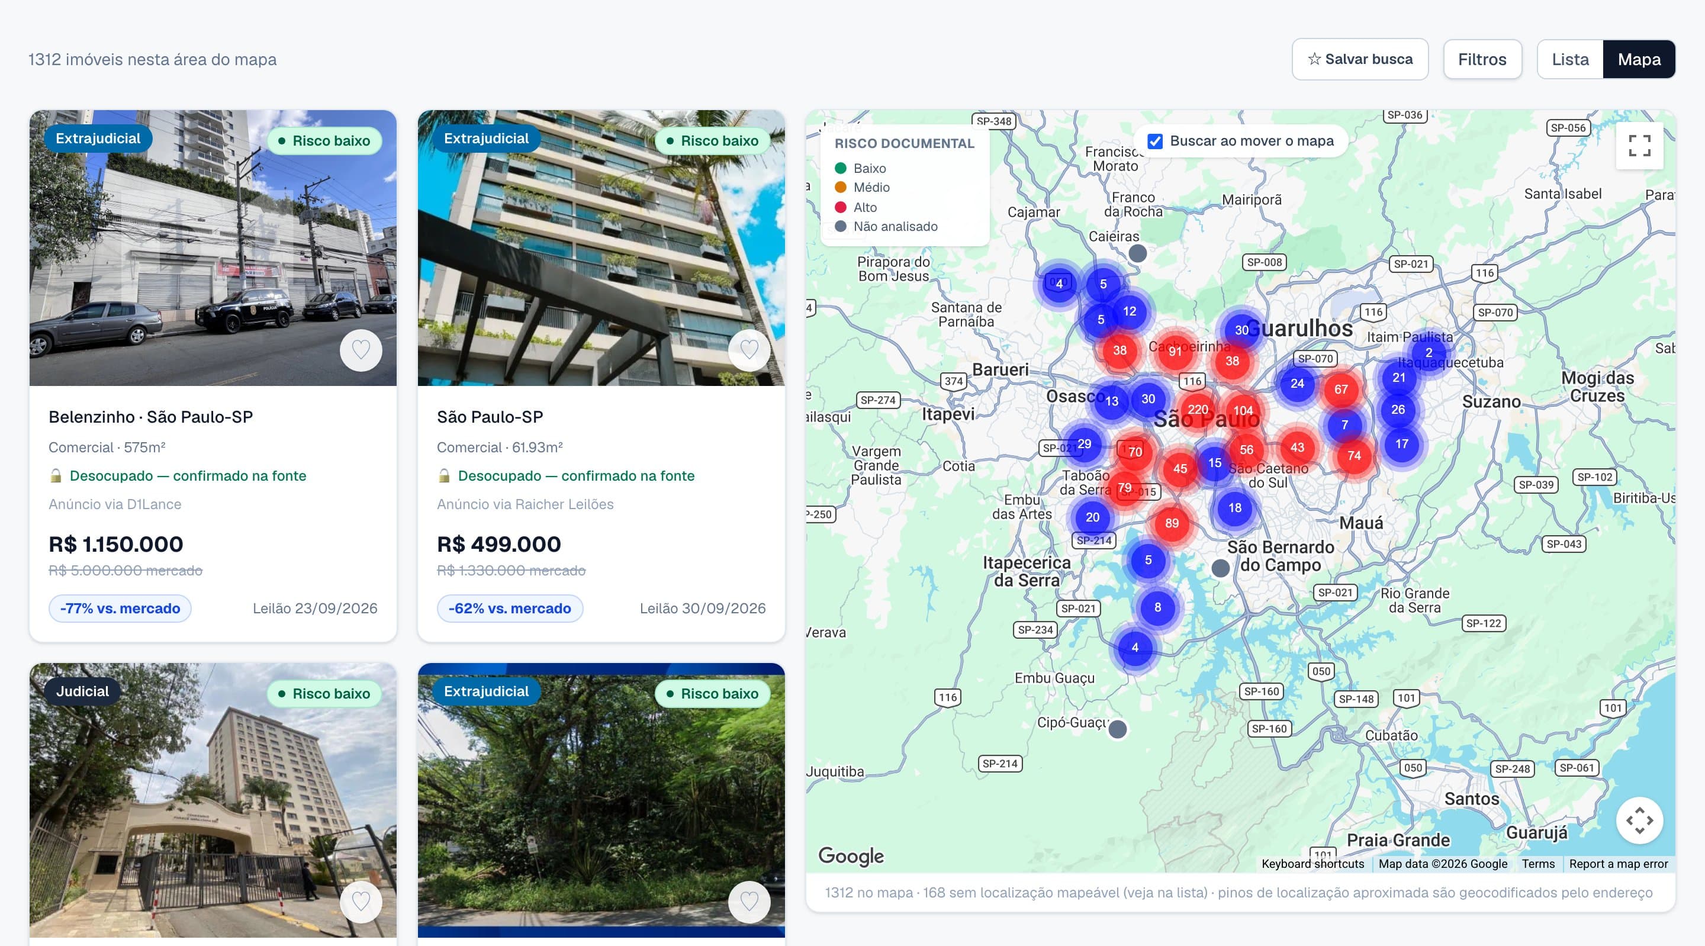Open the red 43 cluster marker
Viewport: 1705px width, 946px height.
tap(1297, 448)
